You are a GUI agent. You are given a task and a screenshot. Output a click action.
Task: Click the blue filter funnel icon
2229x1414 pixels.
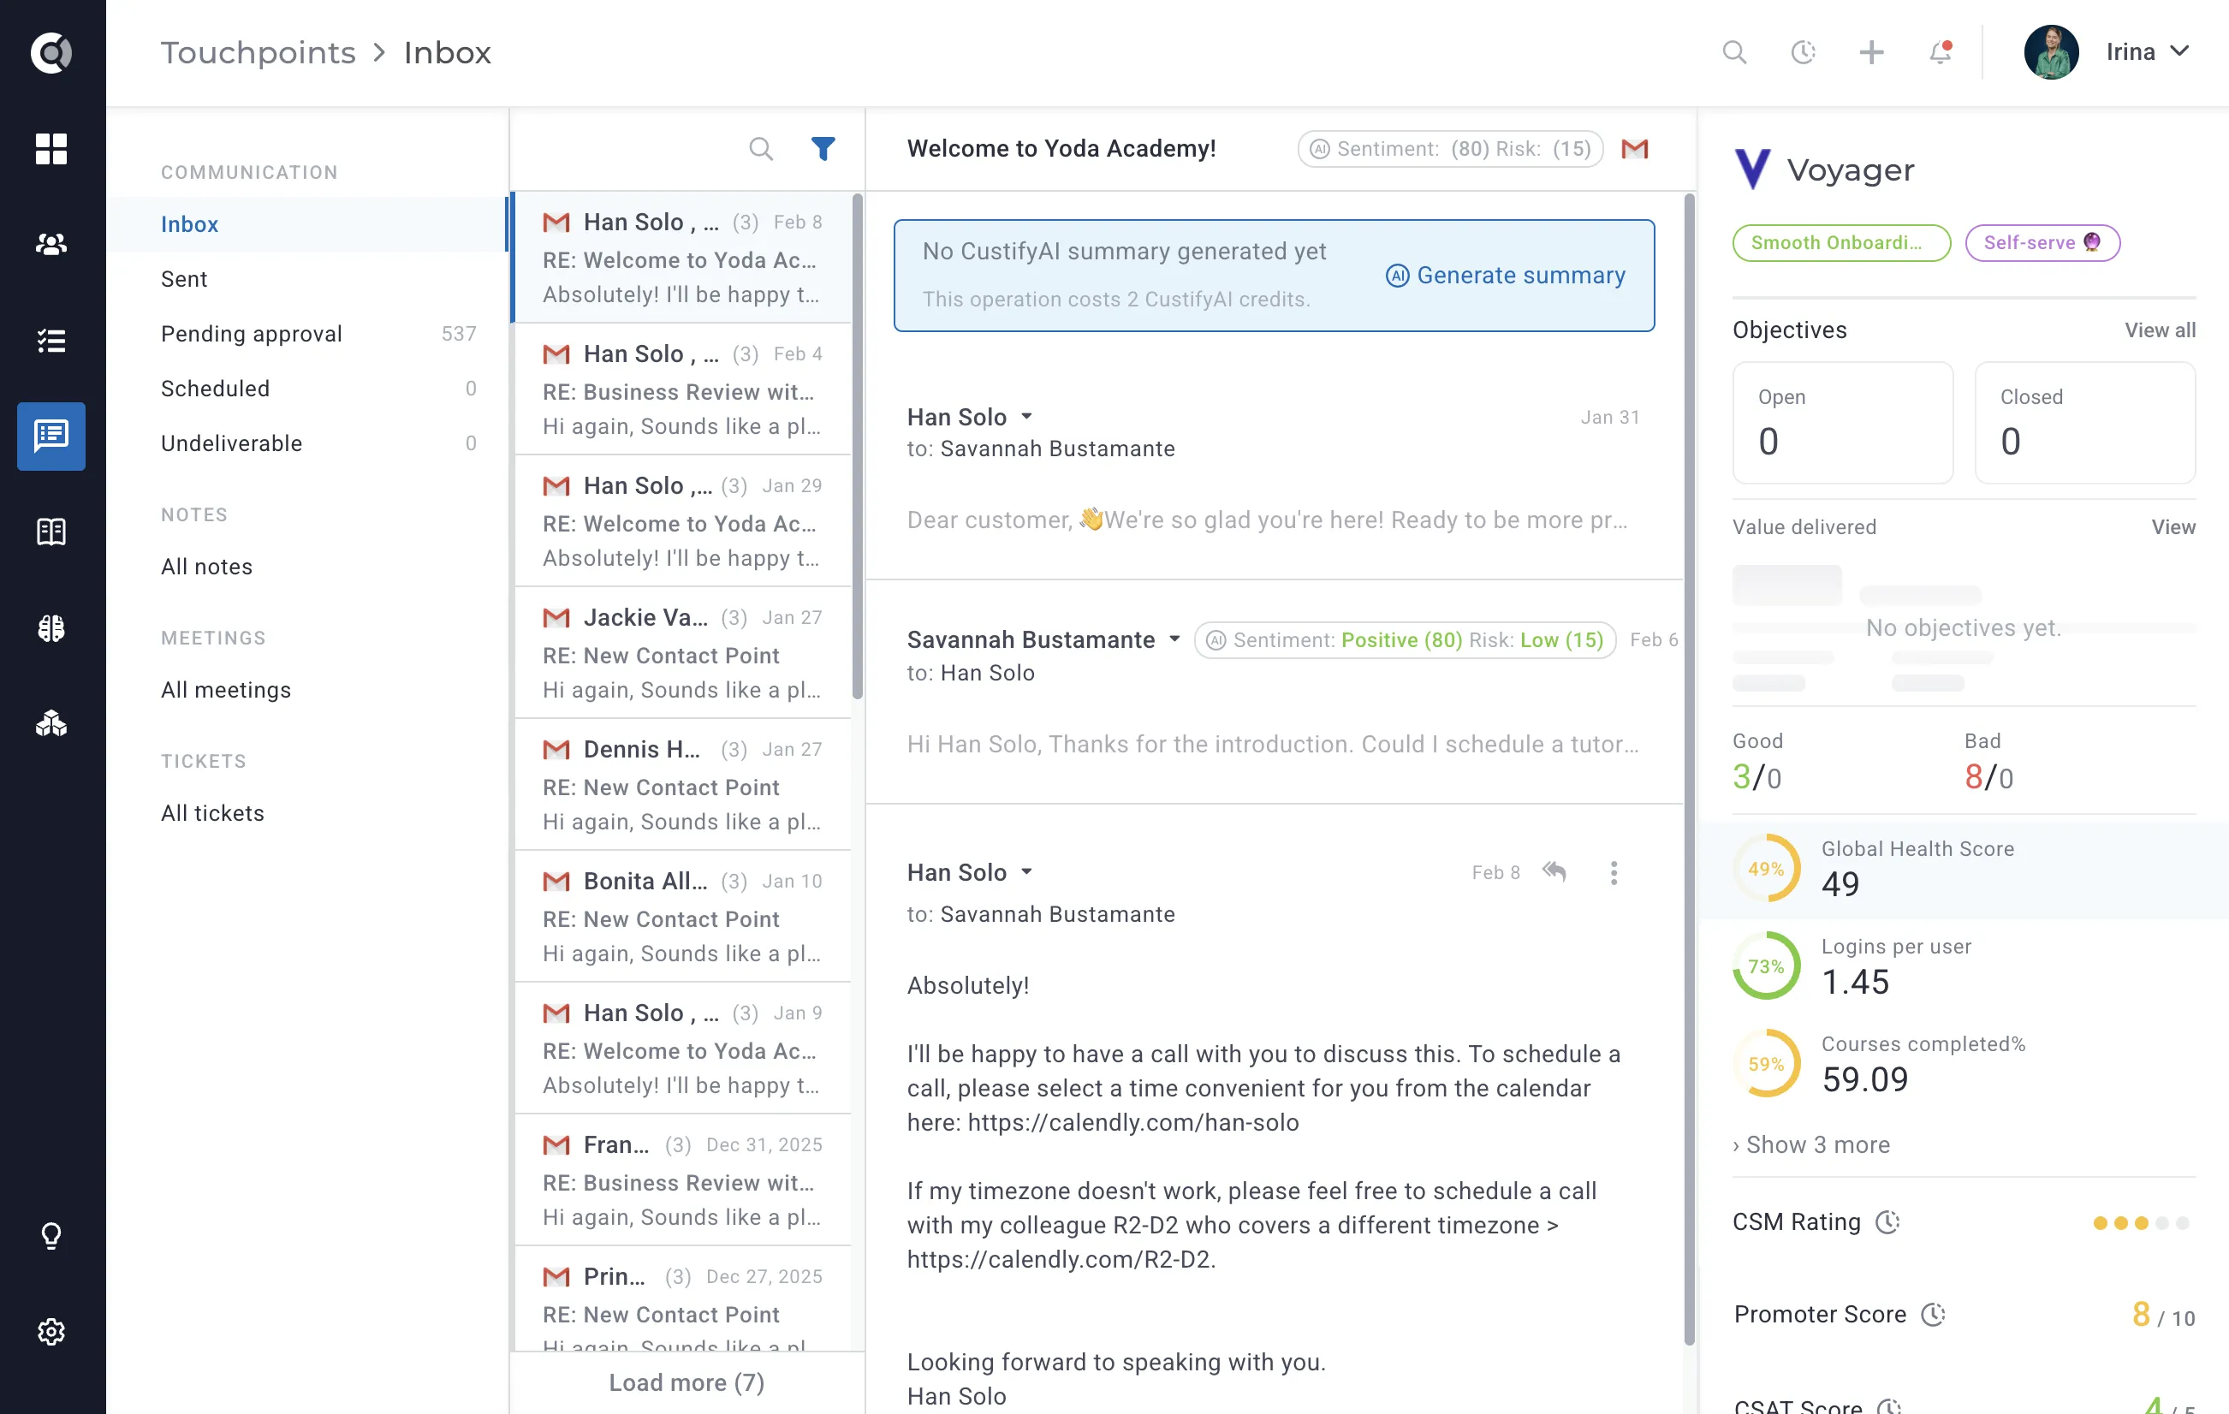[x=823, y=148]
